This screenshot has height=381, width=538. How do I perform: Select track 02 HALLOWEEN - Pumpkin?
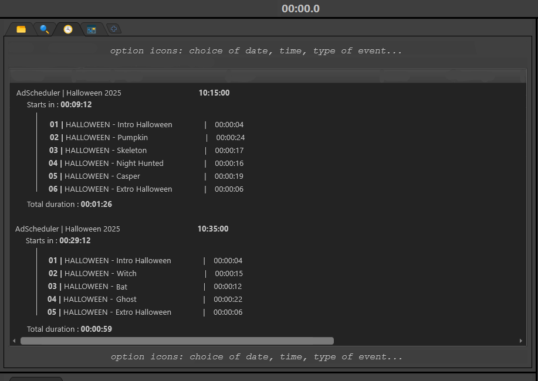point(106,137)
